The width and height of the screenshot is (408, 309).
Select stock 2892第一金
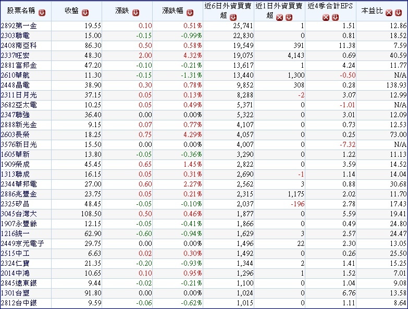click(x=19, y=26)
